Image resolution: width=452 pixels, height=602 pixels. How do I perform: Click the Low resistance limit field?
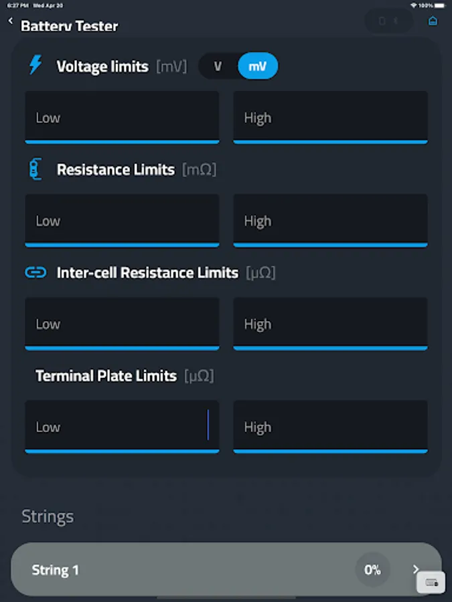[122, 221]
